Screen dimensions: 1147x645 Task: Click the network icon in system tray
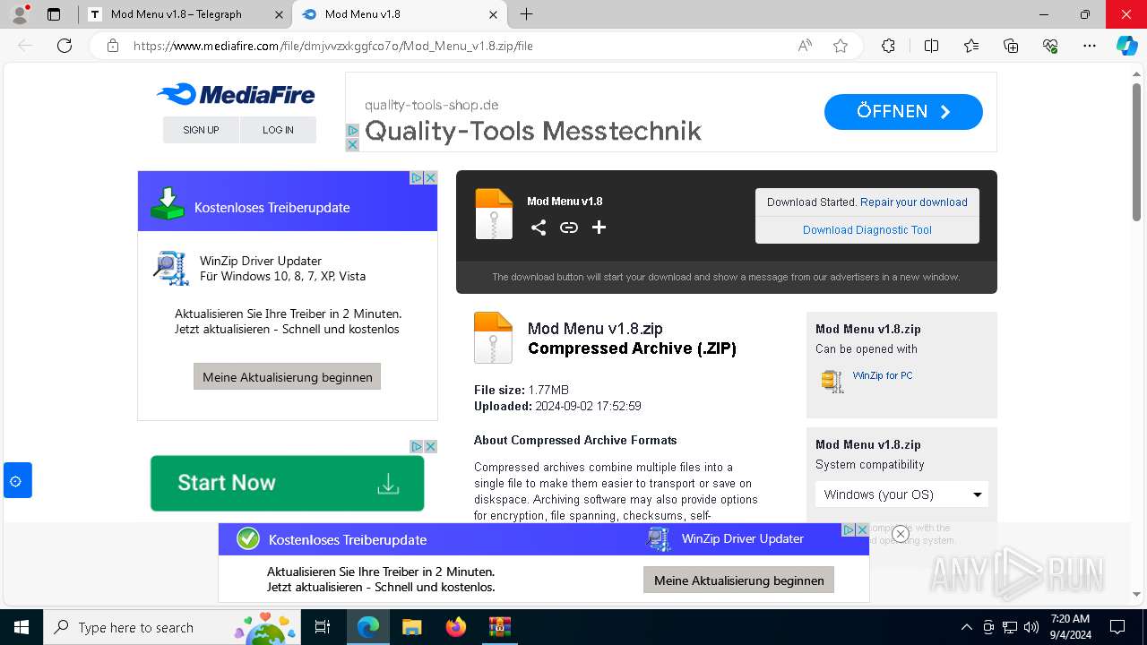click(1010, 627)
